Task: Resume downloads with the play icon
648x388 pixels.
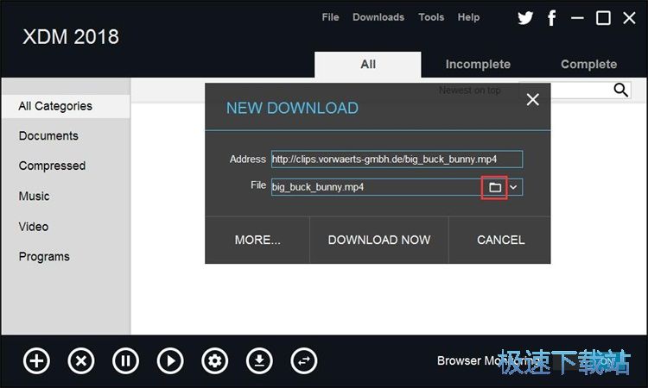Action: point(170,360)
